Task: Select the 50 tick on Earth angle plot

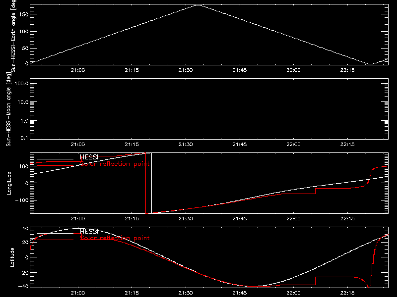Action: click(25, 48)
